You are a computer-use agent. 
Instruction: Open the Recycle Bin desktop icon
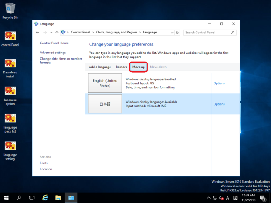tap(10, 11)
